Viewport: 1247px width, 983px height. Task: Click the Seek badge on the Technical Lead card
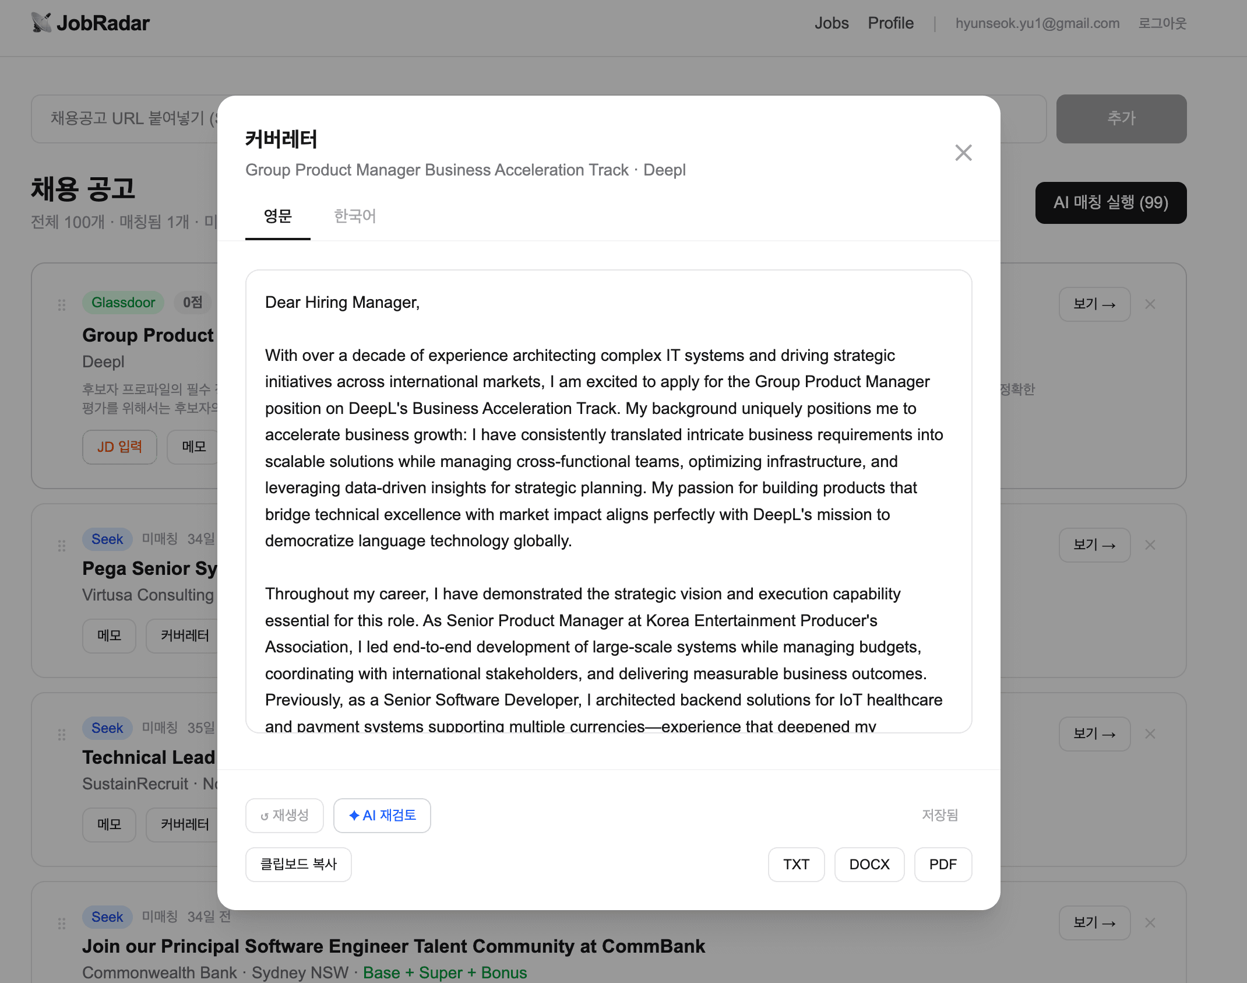click(x=107, y=728)
